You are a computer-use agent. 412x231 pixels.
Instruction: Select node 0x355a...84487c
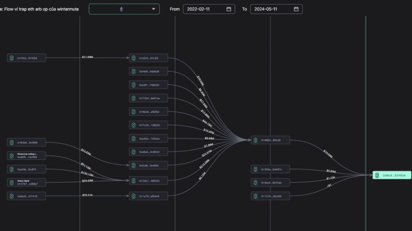tap(270, 169)
